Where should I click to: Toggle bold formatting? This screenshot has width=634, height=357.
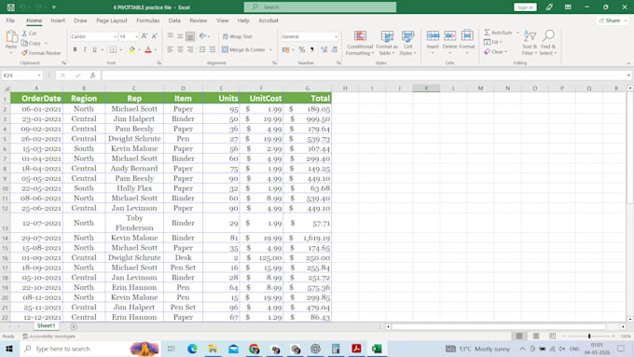coord(75,49)
